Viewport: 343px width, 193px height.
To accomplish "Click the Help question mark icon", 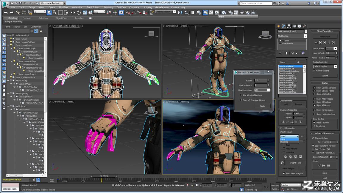I will tap(315, 3).
